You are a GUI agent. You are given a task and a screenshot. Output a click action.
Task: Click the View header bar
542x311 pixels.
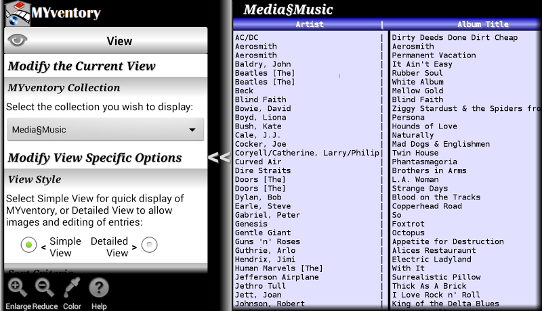(x=106, y=41)
